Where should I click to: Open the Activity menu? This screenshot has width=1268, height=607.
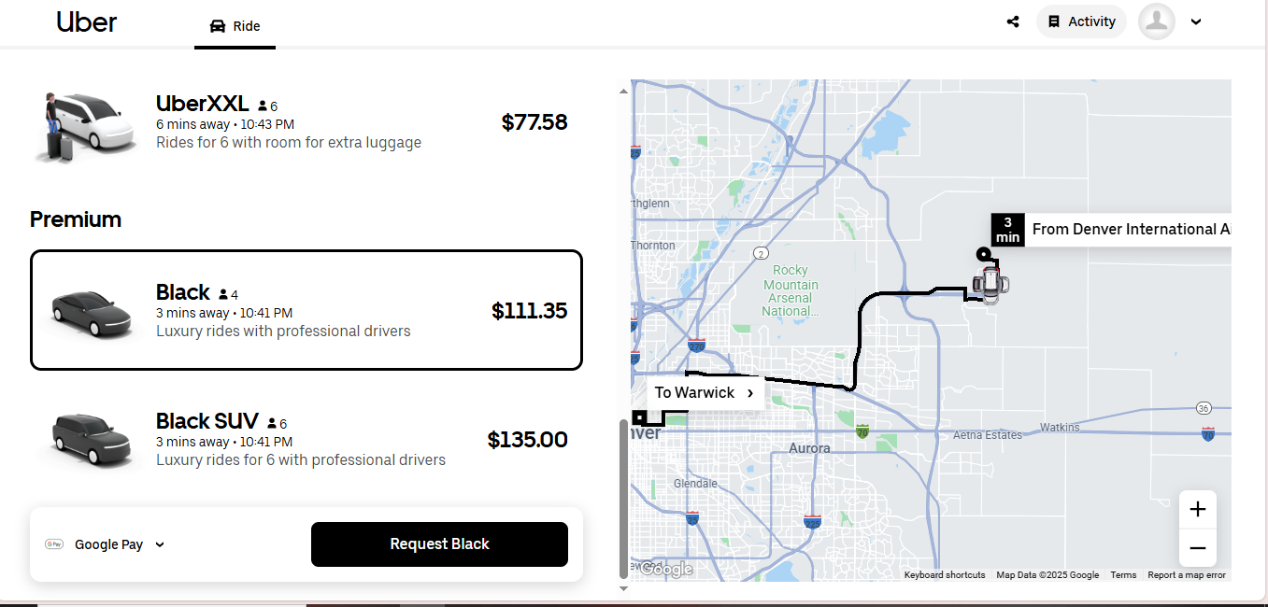click(1081, 21)
